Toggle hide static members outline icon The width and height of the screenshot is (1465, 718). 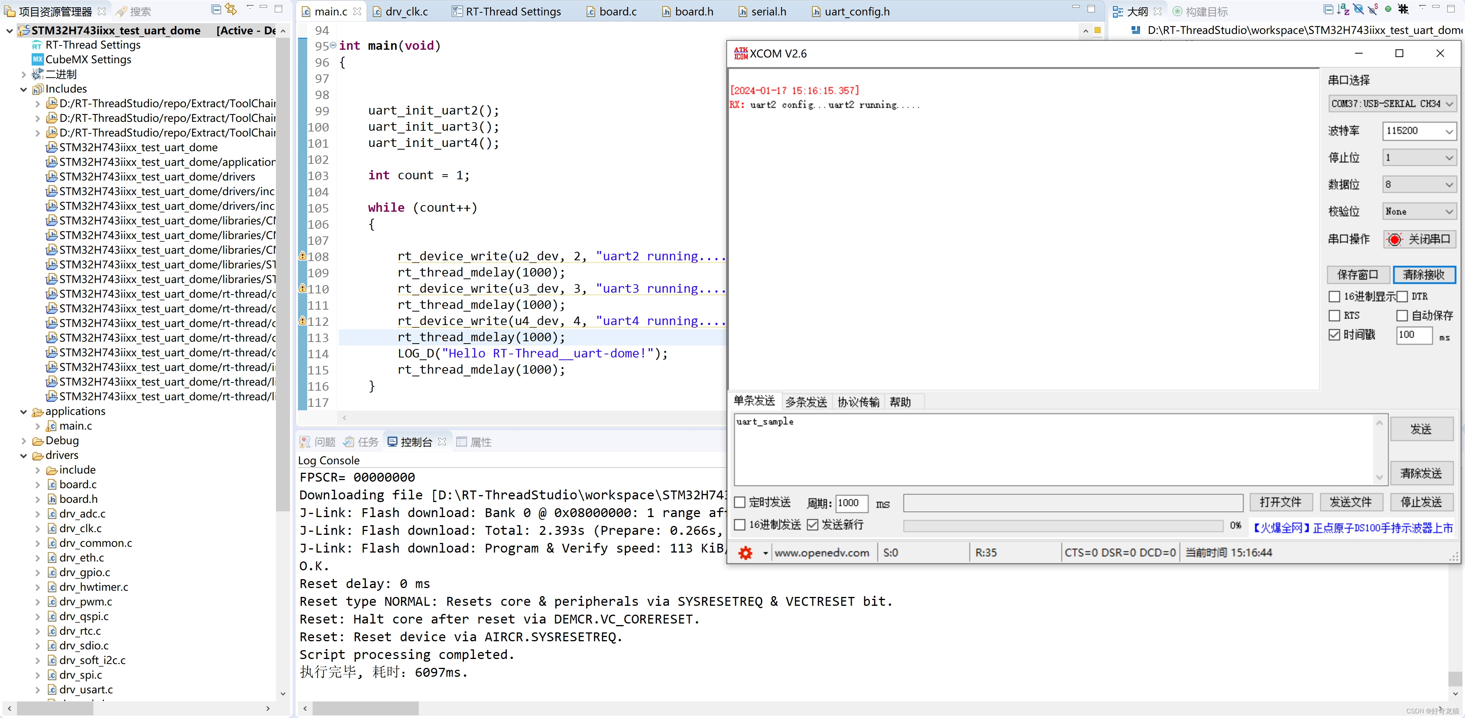coord(1373,9)
